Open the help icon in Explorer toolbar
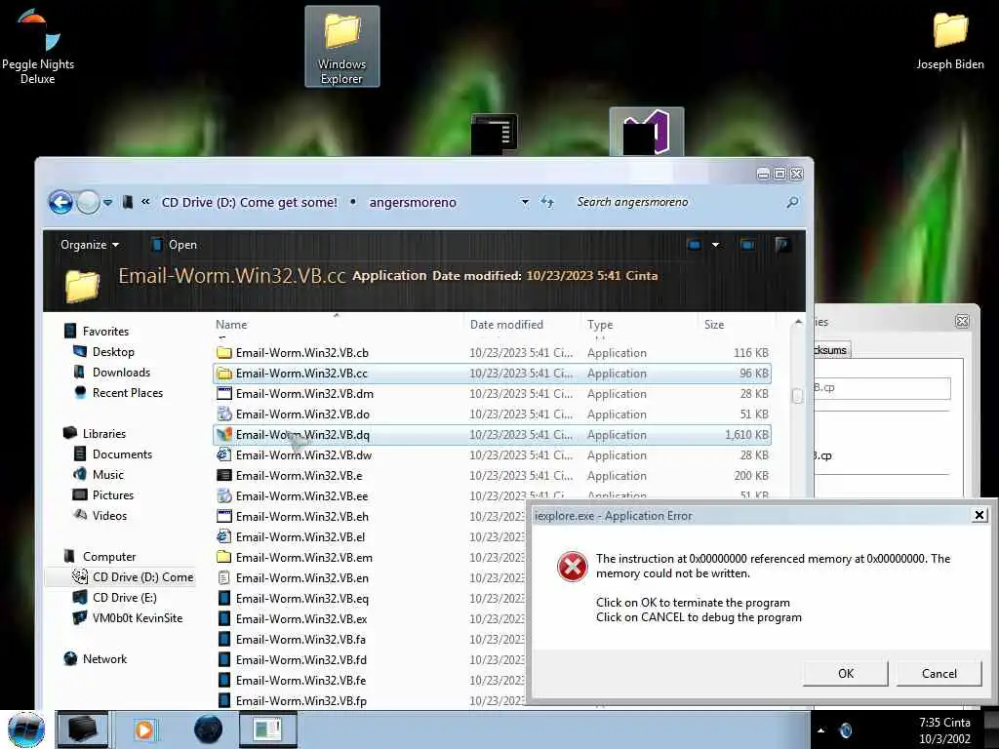Image resolution: width=999 pixels, height=749 pixels. click(782, 245)
